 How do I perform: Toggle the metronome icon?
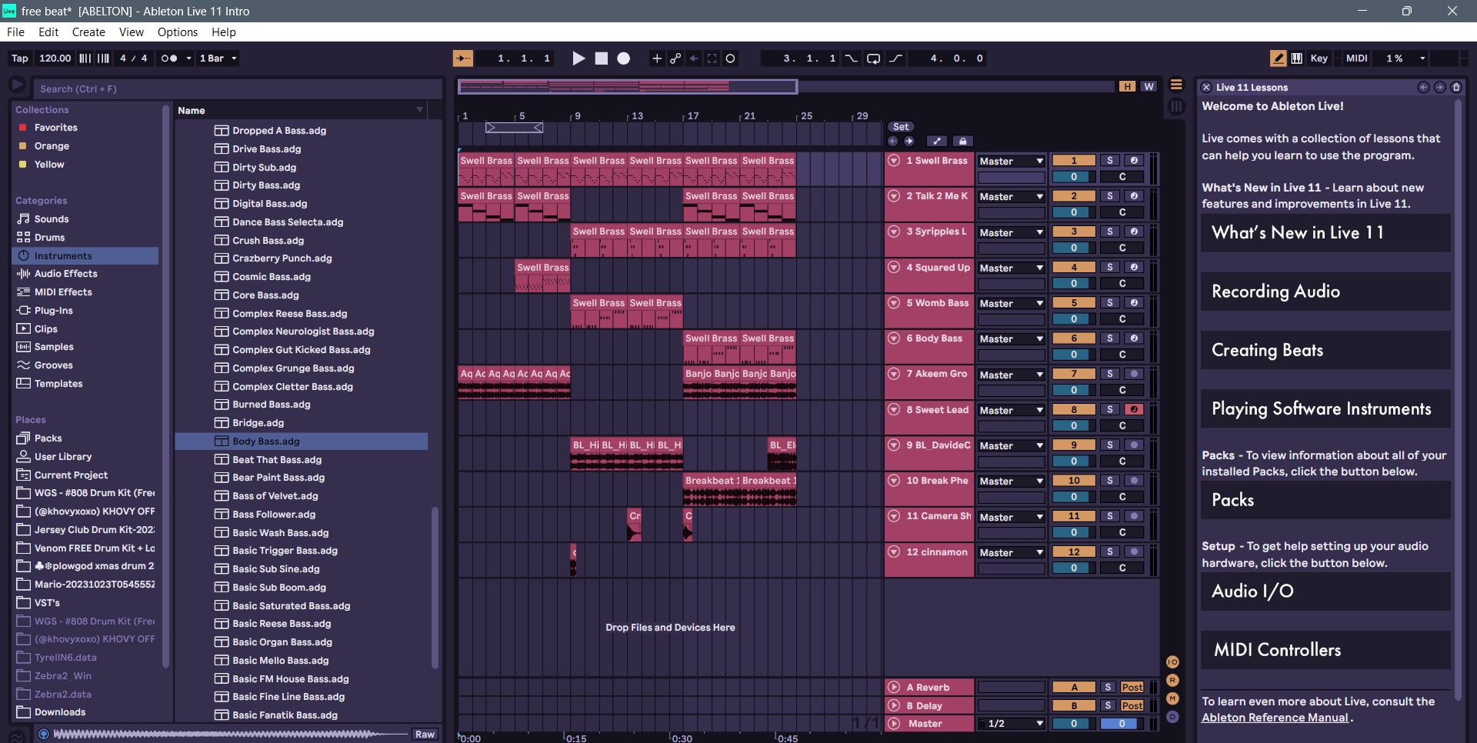168,58
